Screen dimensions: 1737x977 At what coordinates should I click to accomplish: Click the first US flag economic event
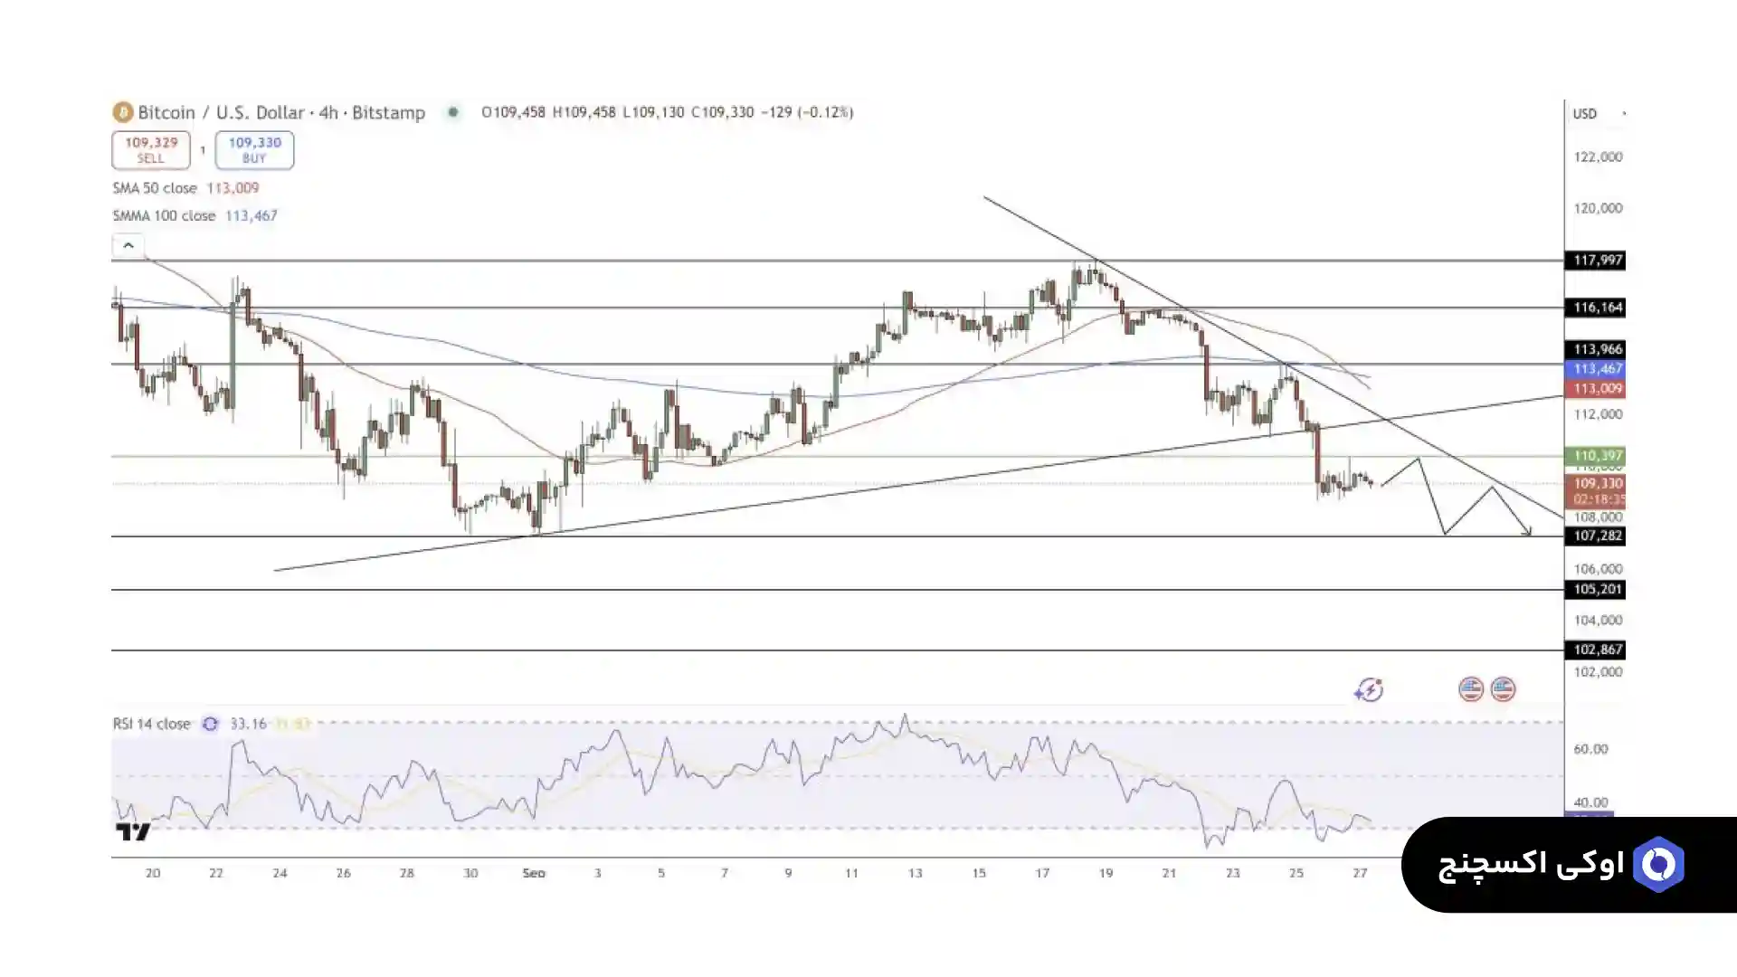(1471, 689)
